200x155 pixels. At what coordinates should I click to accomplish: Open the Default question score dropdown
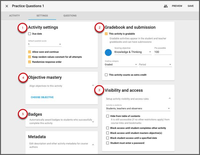coord(45,44)
